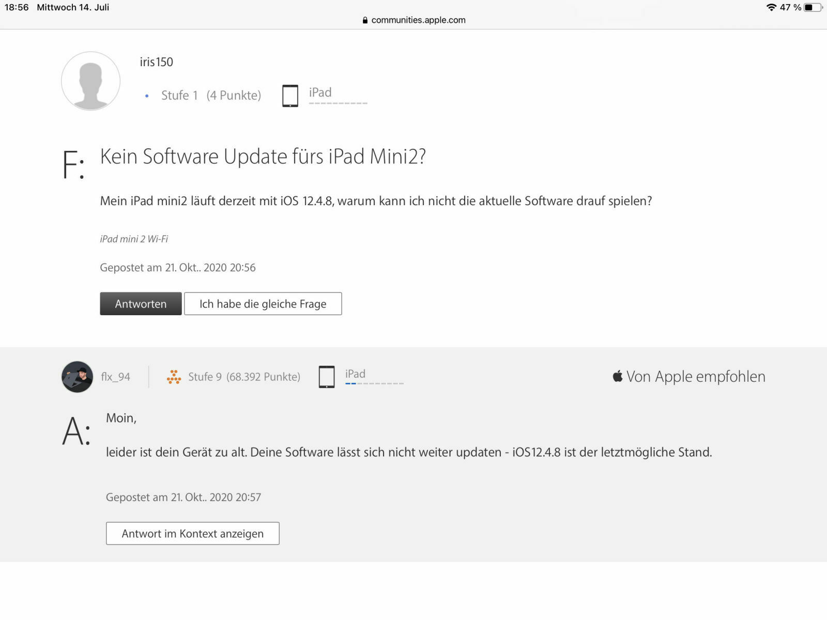Screen dimensions: 827x620
Task: Select the question title 'Kein Software Update fürs iPad Mini2?'
Action: pos(263,157)
